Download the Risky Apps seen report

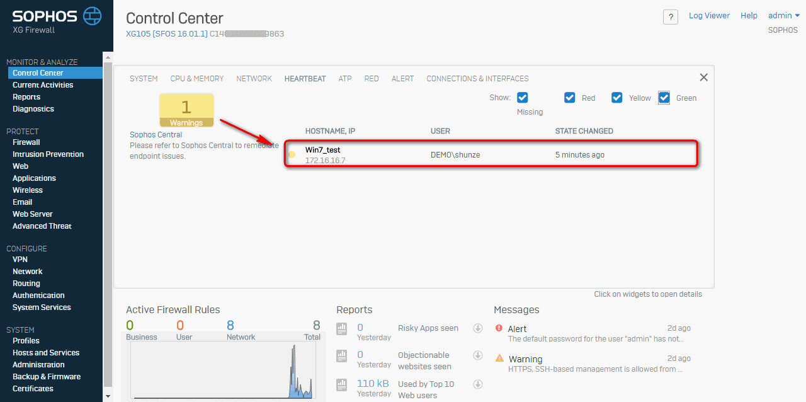tap(478, 328)
